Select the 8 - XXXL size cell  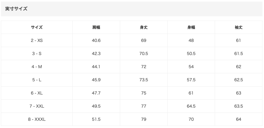point(37,119)
